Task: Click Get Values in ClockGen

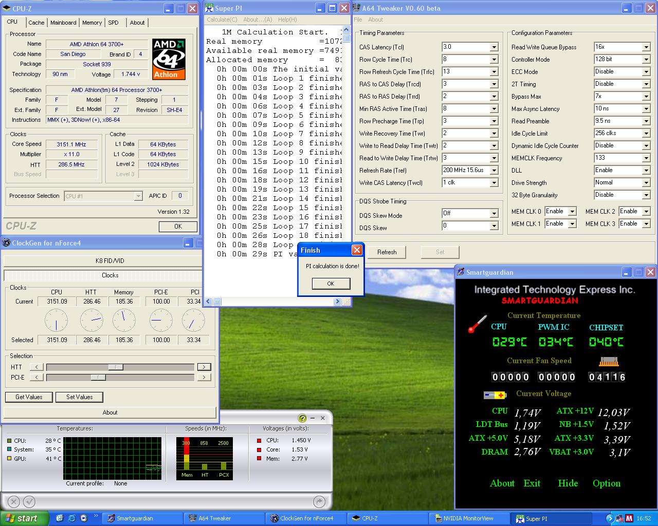Action: [29, 397]
